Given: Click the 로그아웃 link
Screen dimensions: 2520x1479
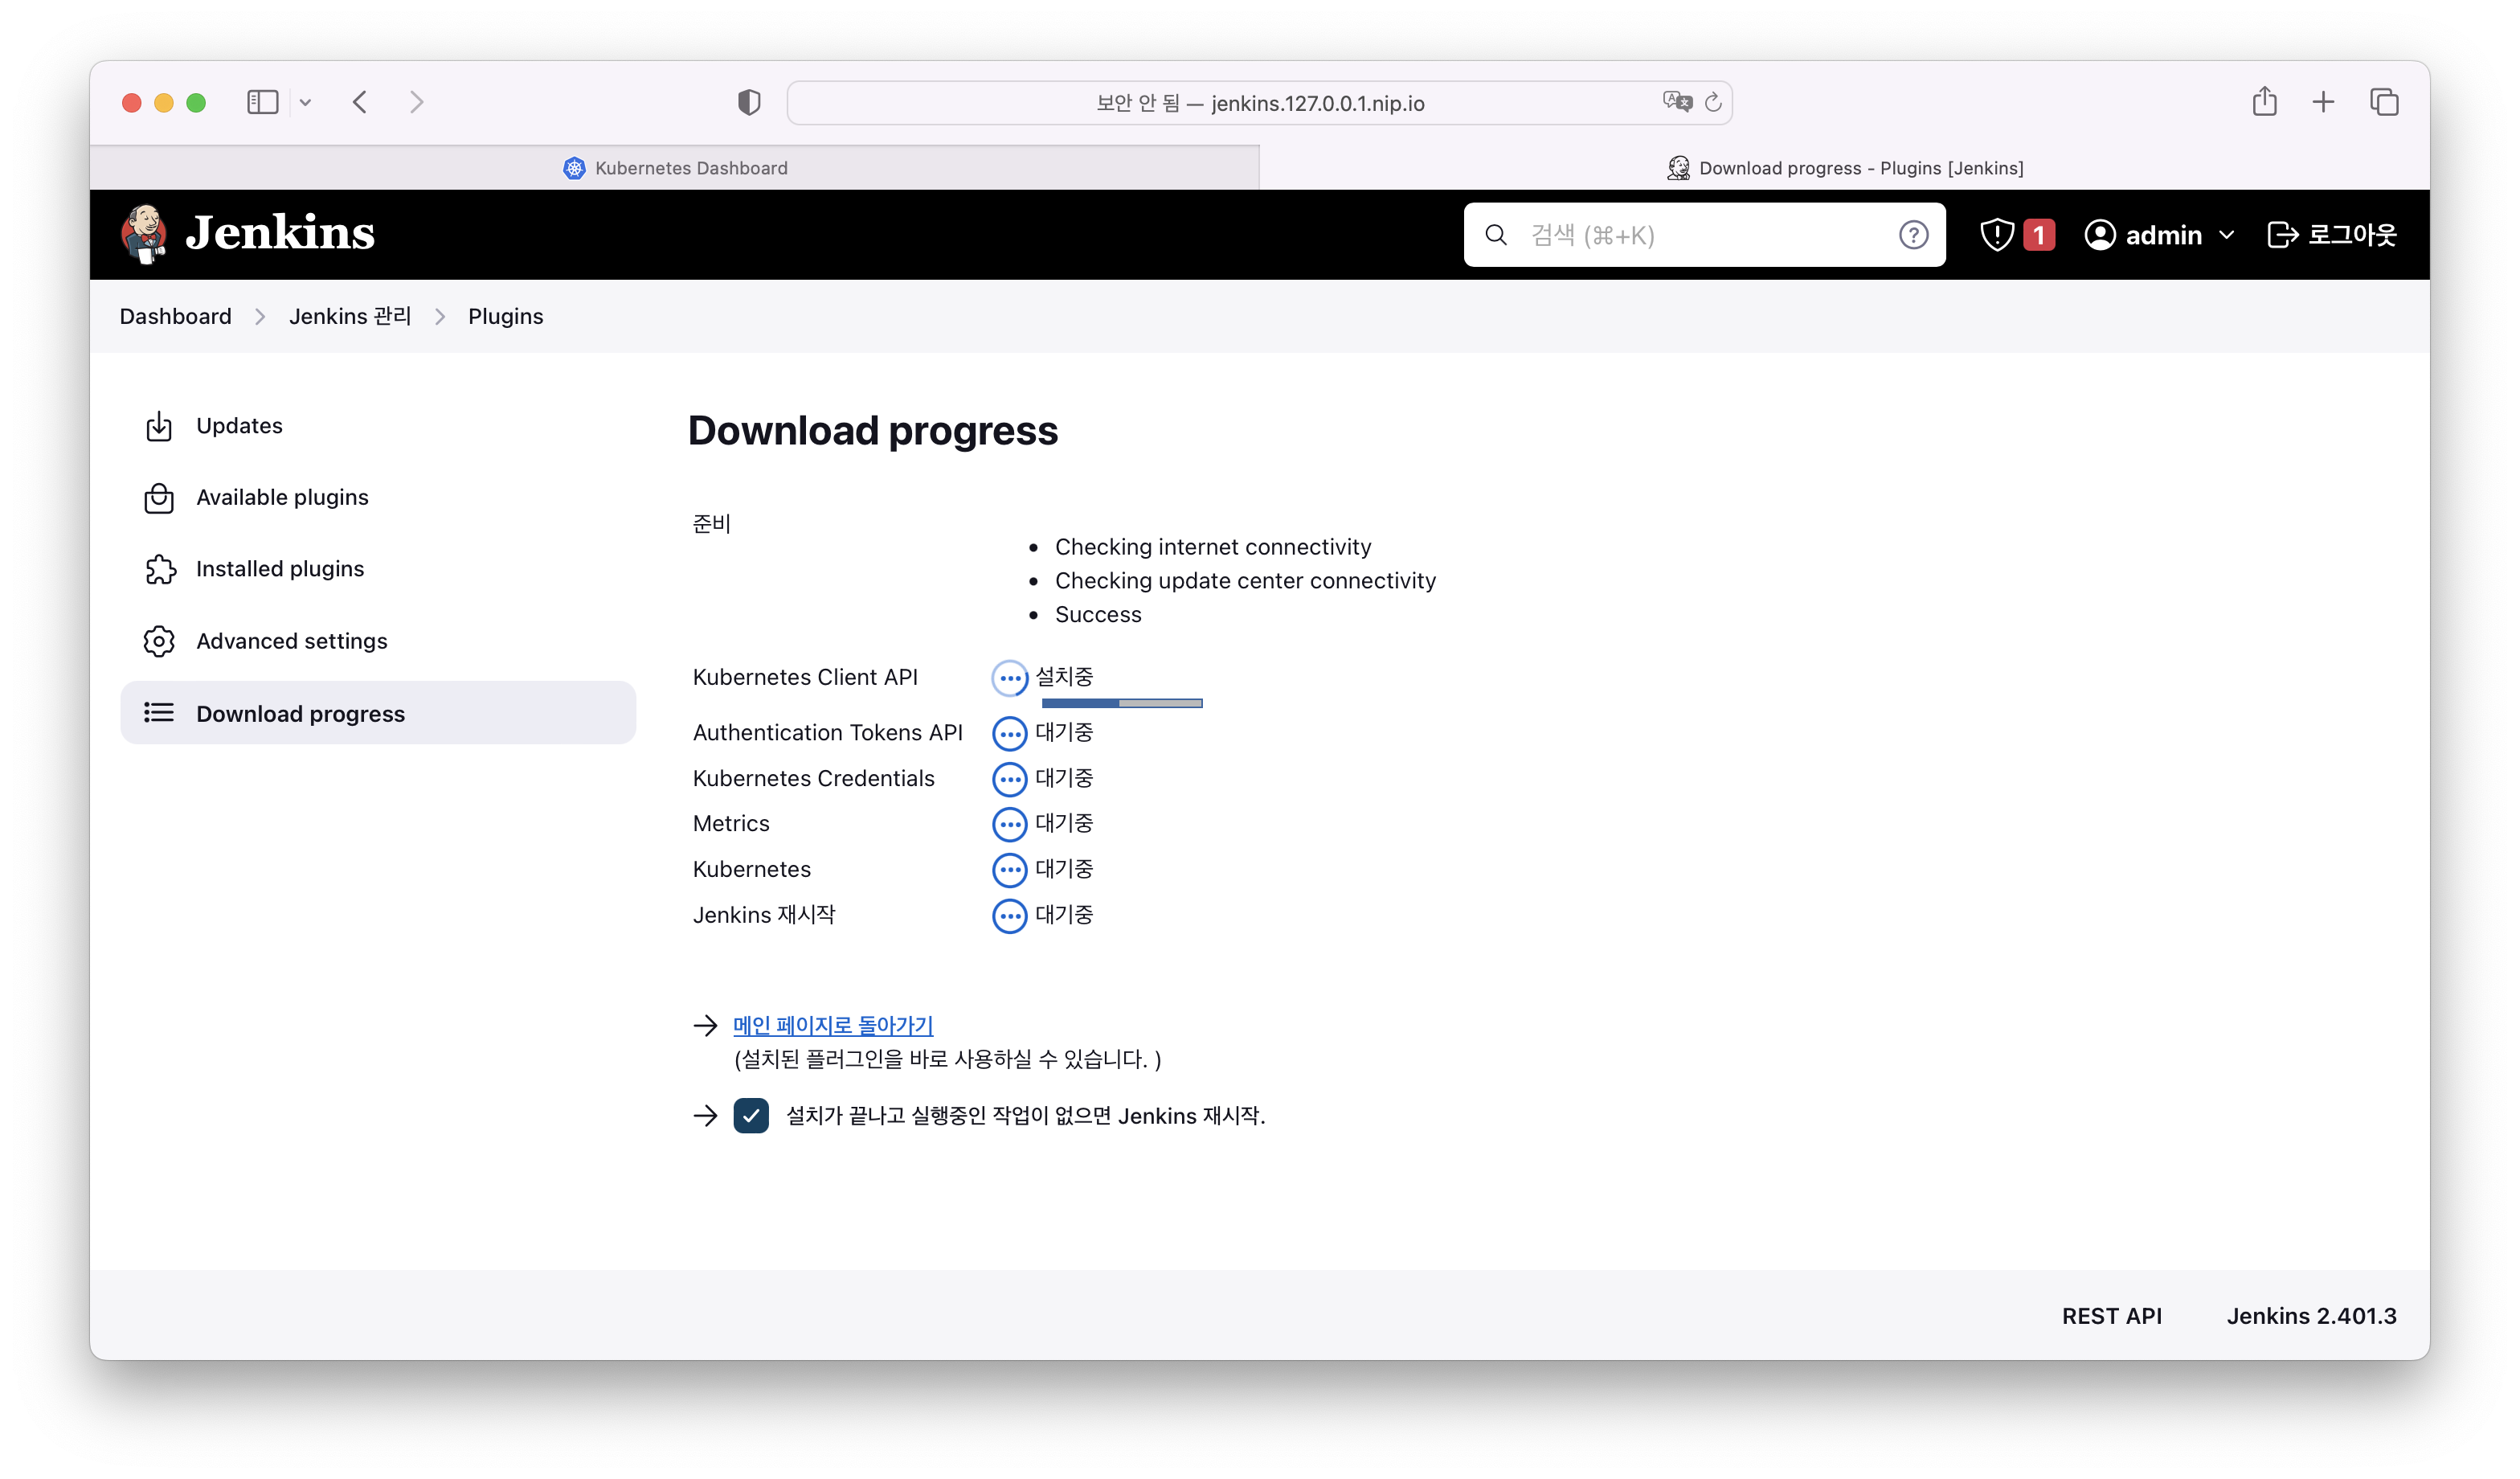Looking at the screenshot, I should click(2332, 235).
